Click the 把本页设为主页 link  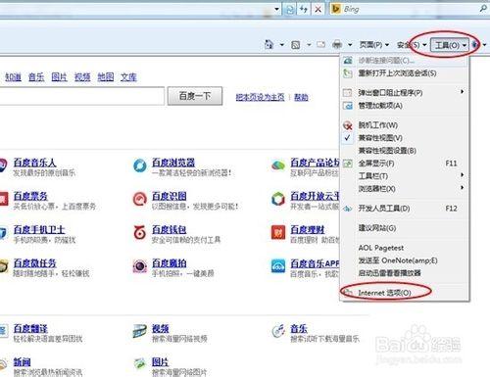coord(260,97)
